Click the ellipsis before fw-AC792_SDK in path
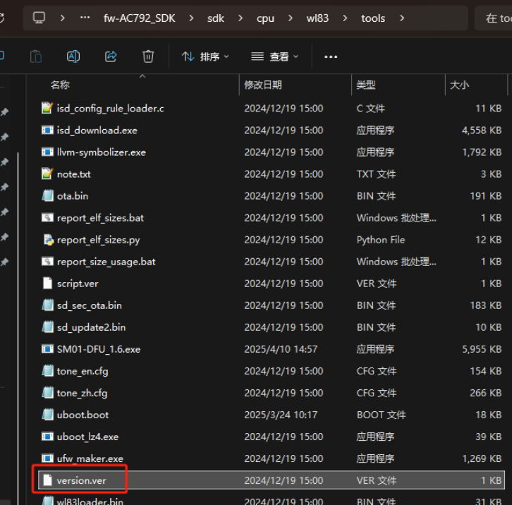 point(85,18)
